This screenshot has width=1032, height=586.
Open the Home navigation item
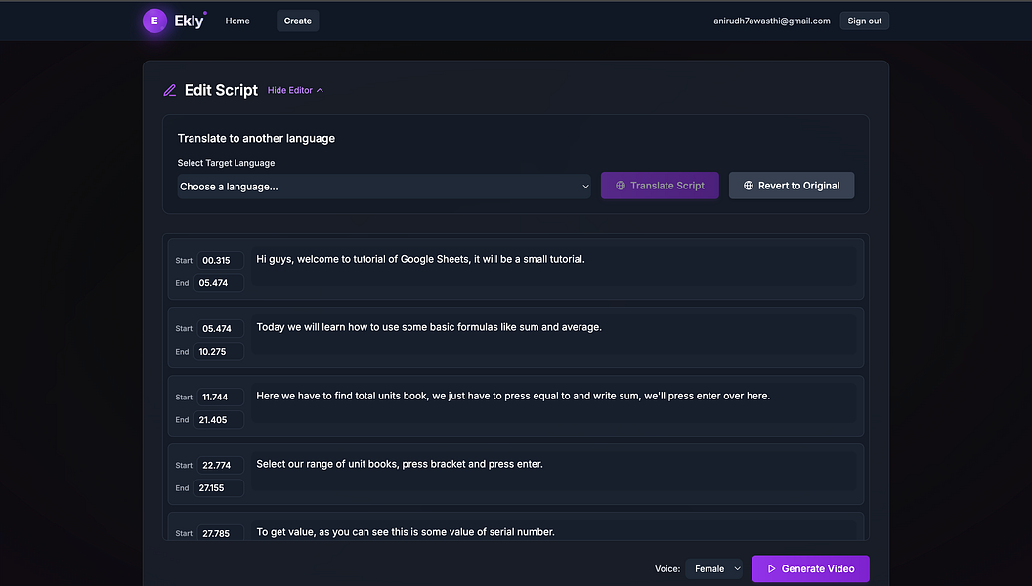[237, 21]
